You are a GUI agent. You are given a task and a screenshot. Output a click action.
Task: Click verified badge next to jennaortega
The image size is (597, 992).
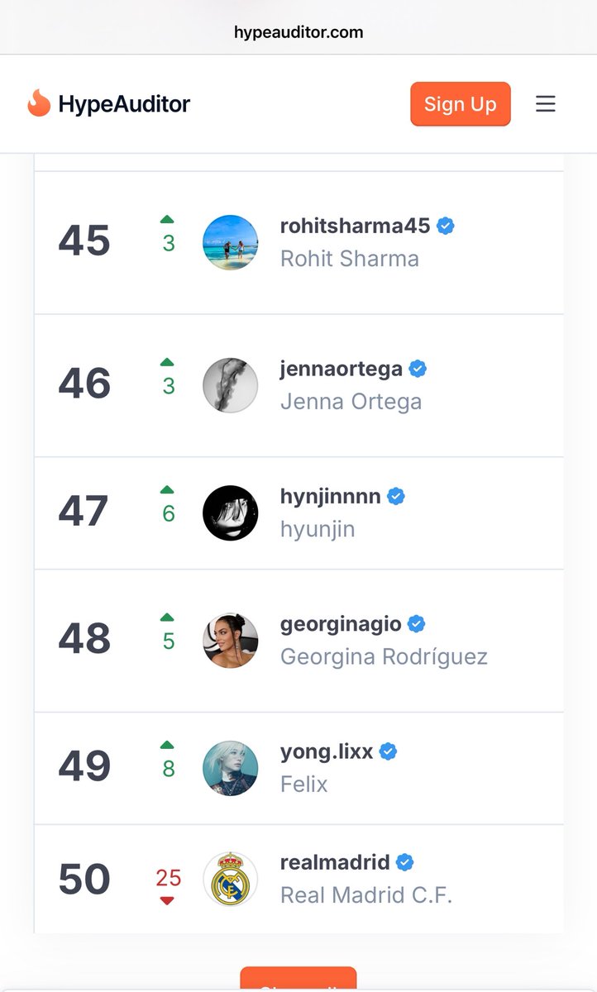pos(418,370)
